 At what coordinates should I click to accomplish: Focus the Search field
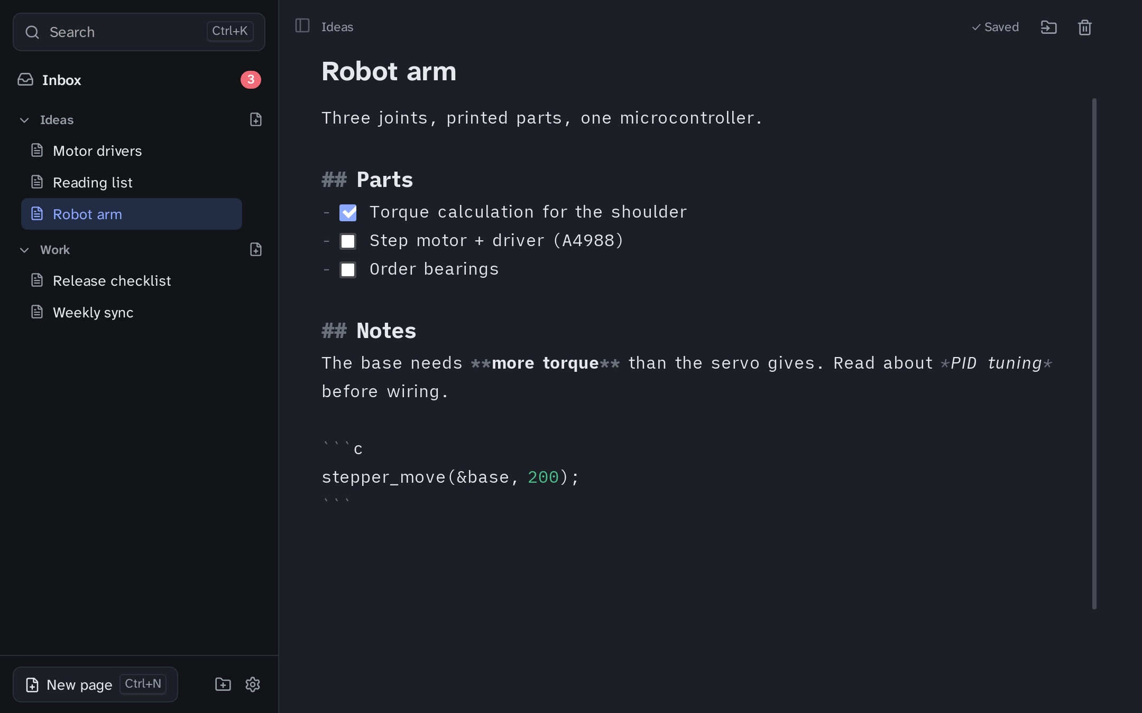coord(139,32)
